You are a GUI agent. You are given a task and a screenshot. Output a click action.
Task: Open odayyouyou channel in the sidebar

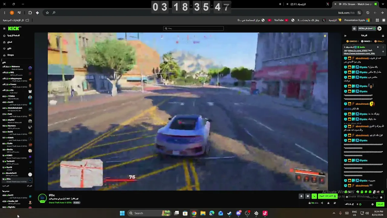(17, 79)
